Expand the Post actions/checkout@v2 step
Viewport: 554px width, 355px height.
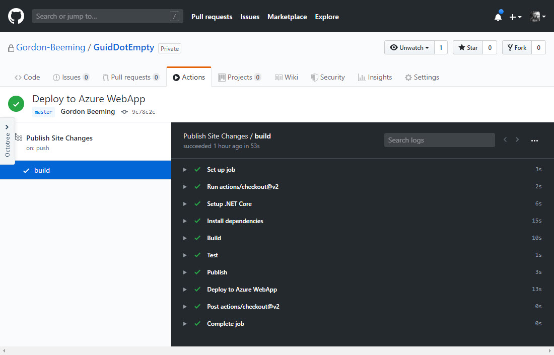pos(185,307)
